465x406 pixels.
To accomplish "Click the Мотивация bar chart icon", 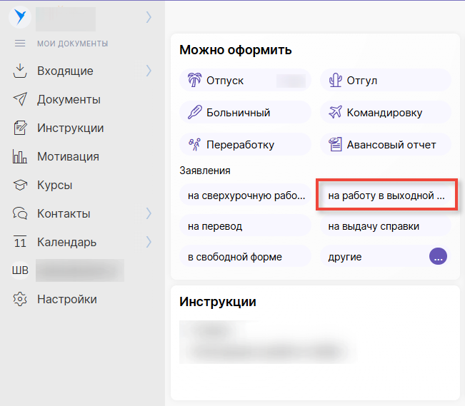I will 20,156.
